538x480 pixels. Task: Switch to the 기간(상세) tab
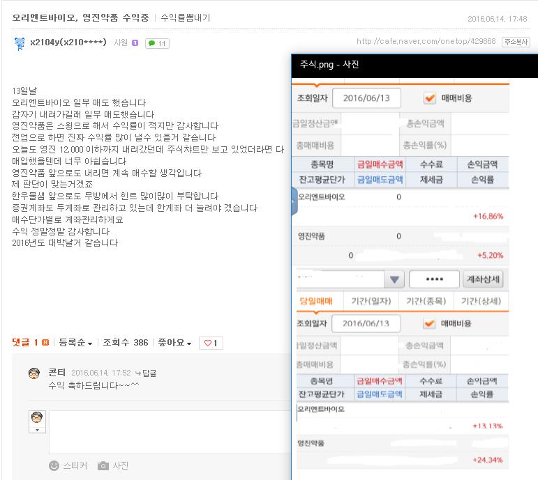[x=481, y=301]
